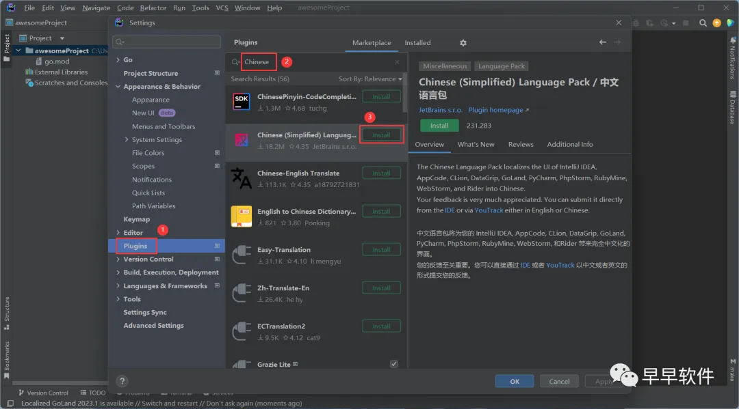
Task: Open the Version Control tool window
Action: pos(43,393)
